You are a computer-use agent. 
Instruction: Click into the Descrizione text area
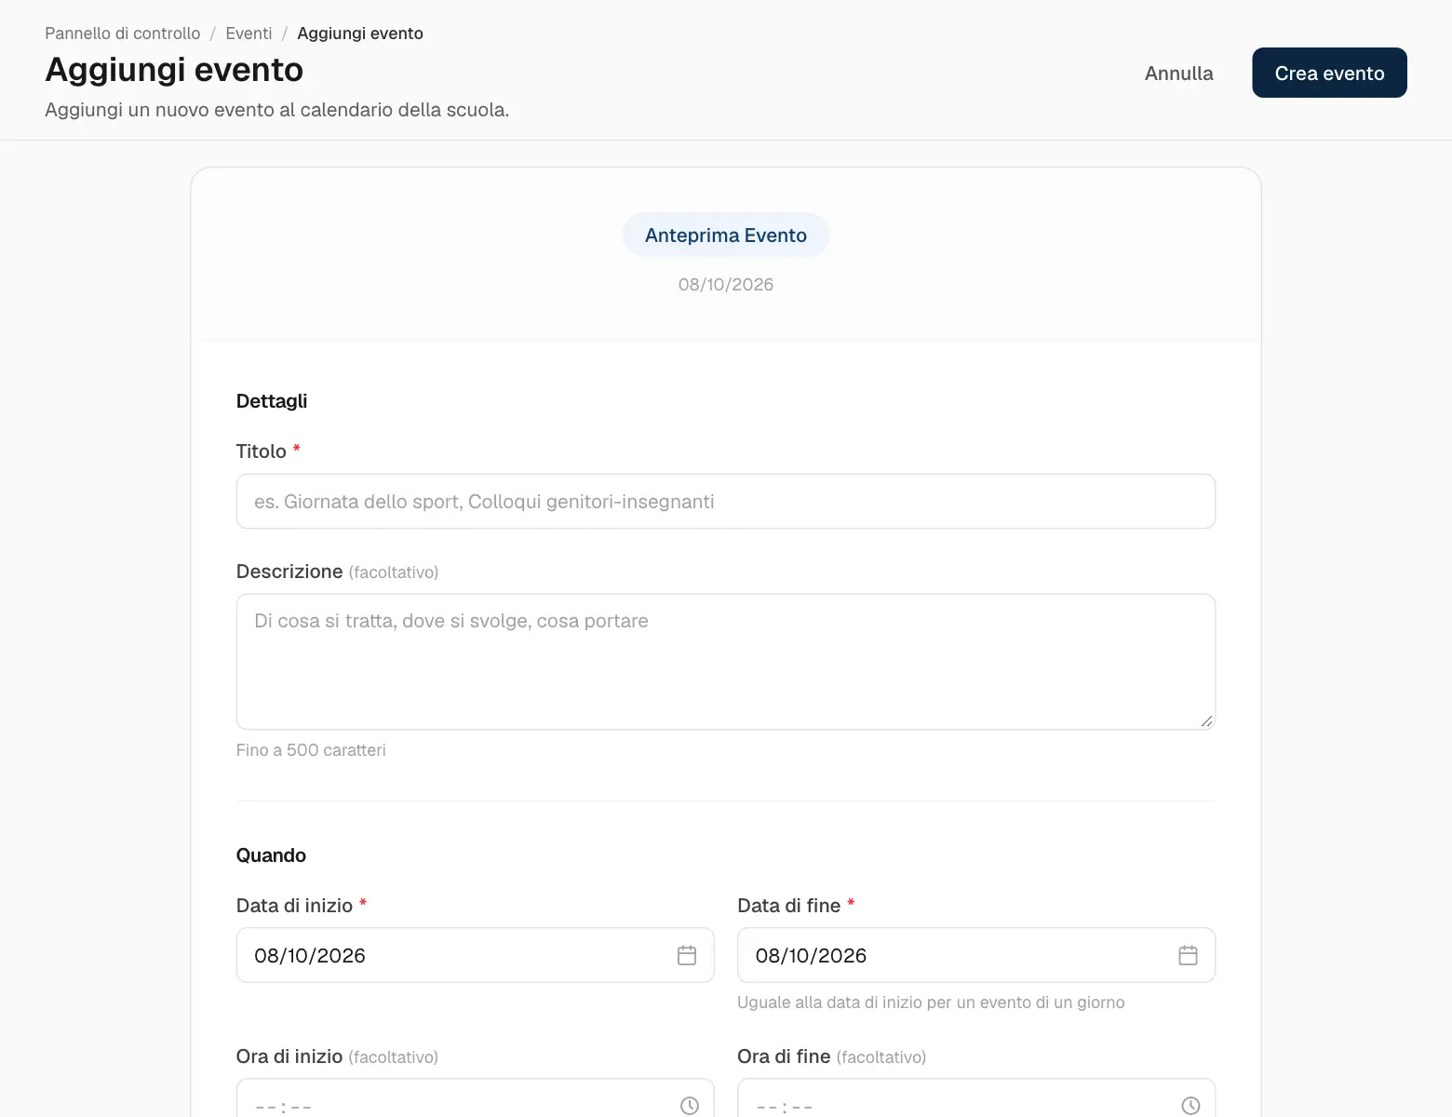point(726,662)
